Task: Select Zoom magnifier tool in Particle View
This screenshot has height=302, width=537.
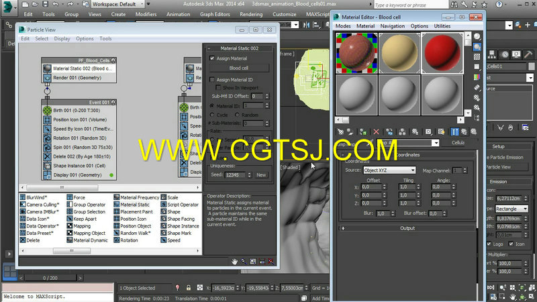Action: [x=244, y=262]
